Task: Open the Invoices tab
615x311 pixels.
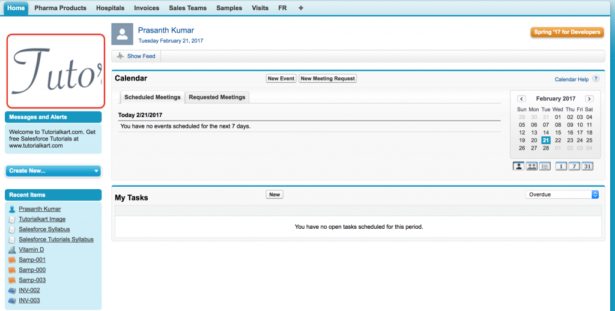Action: click(147, 8)
